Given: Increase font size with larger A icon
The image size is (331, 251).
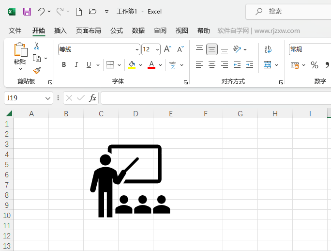Looking at the screenshot, I should click(167, 49).
